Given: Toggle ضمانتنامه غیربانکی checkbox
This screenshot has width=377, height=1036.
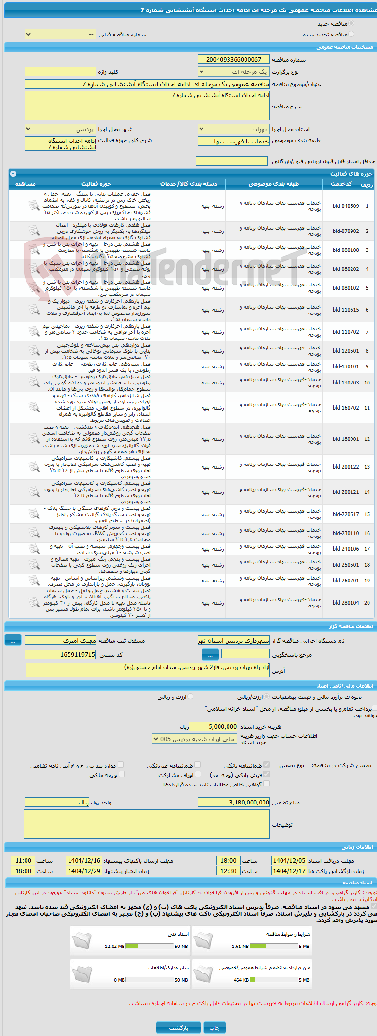Looking at the screenshot, I should coord(197,765).
